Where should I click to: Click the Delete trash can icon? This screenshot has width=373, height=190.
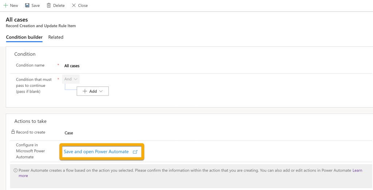pos(48,5)
